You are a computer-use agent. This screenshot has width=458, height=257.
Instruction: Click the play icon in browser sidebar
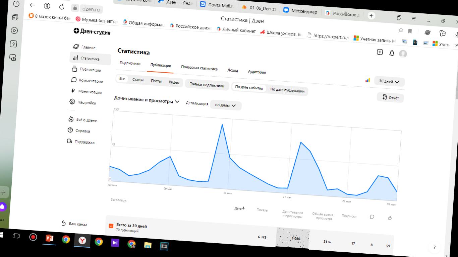14,30
